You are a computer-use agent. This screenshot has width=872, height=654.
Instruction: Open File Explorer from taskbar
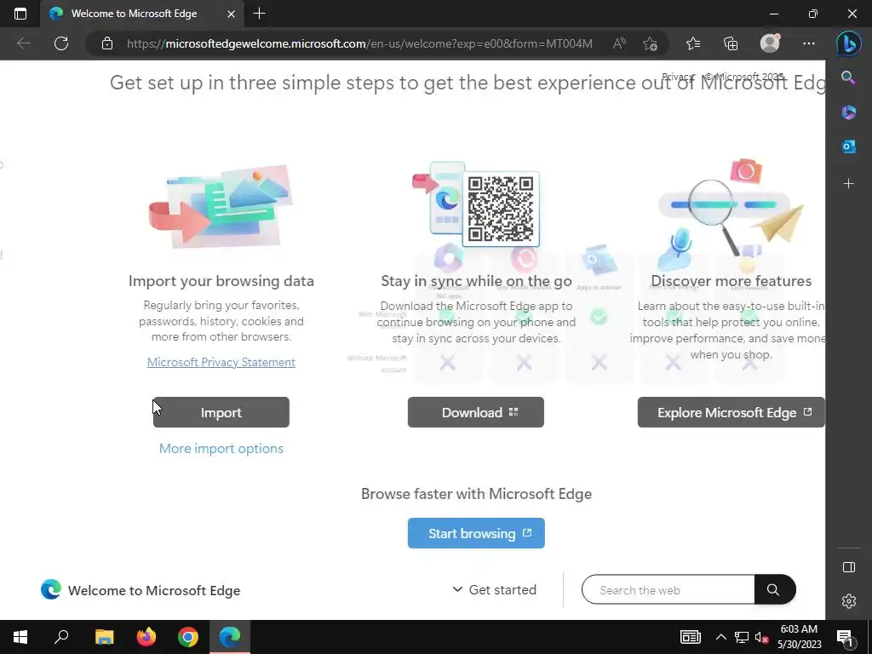point(104,637)
